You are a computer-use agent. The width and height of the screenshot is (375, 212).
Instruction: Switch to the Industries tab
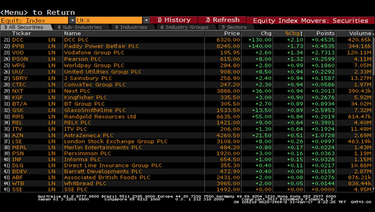click(x=131, y=27)
